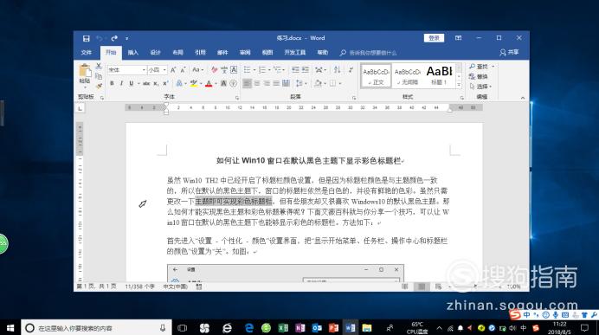Switch to the 开发工具 (Developer) tab

[x=295, y=52]
